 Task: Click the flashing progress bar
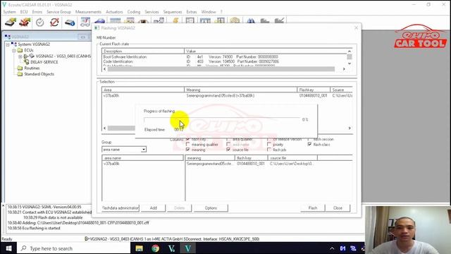pyautogui.click(x=222, y=119)
